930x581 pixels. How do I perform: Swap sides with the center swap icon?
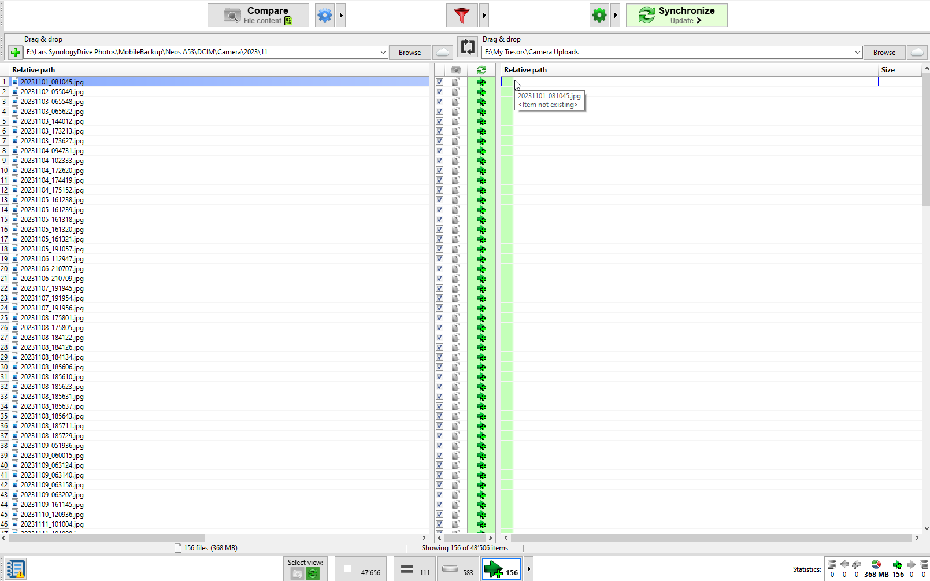(467, 47)
